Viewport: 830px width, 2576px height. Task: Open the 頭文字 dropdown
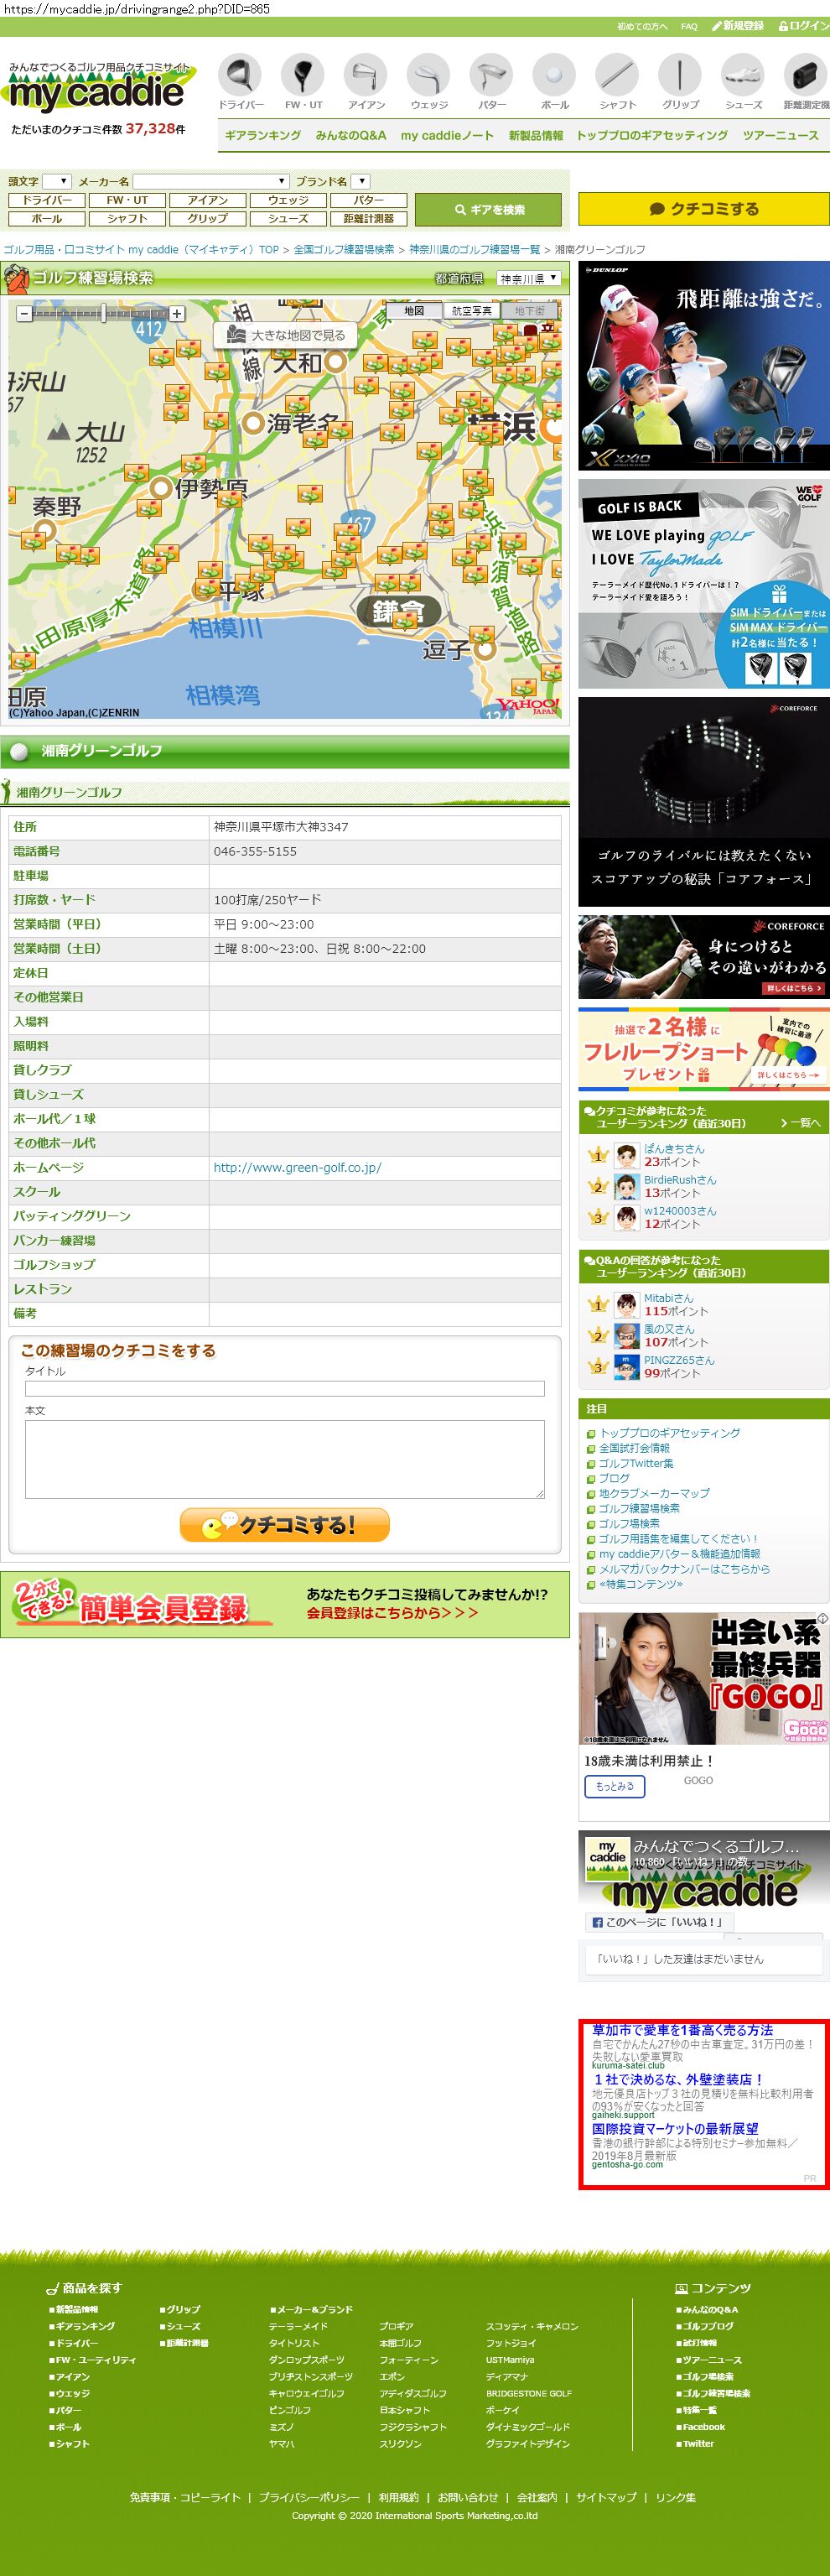pyautogui.click(x=57, y=181)
